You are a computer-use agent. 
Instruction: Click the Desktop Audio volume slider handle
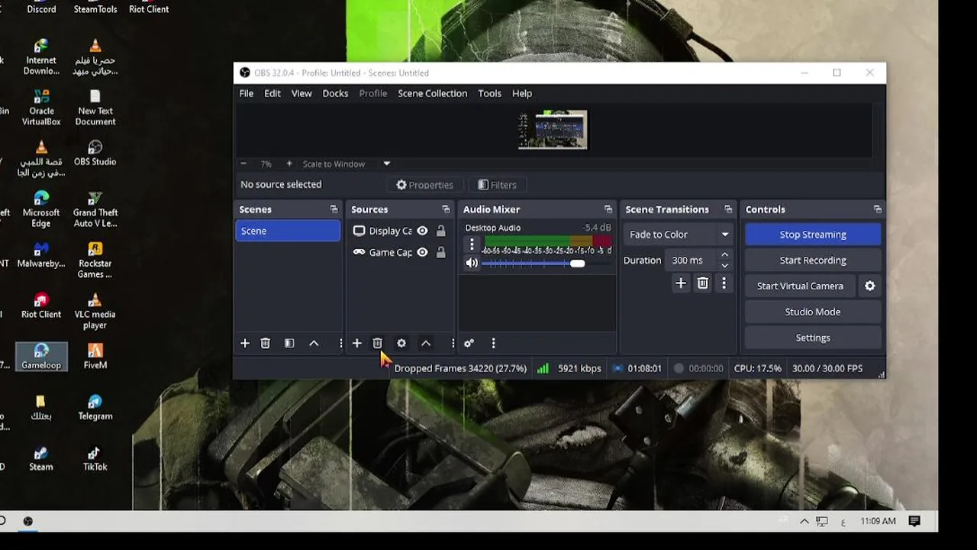click(x=578, y=264)
